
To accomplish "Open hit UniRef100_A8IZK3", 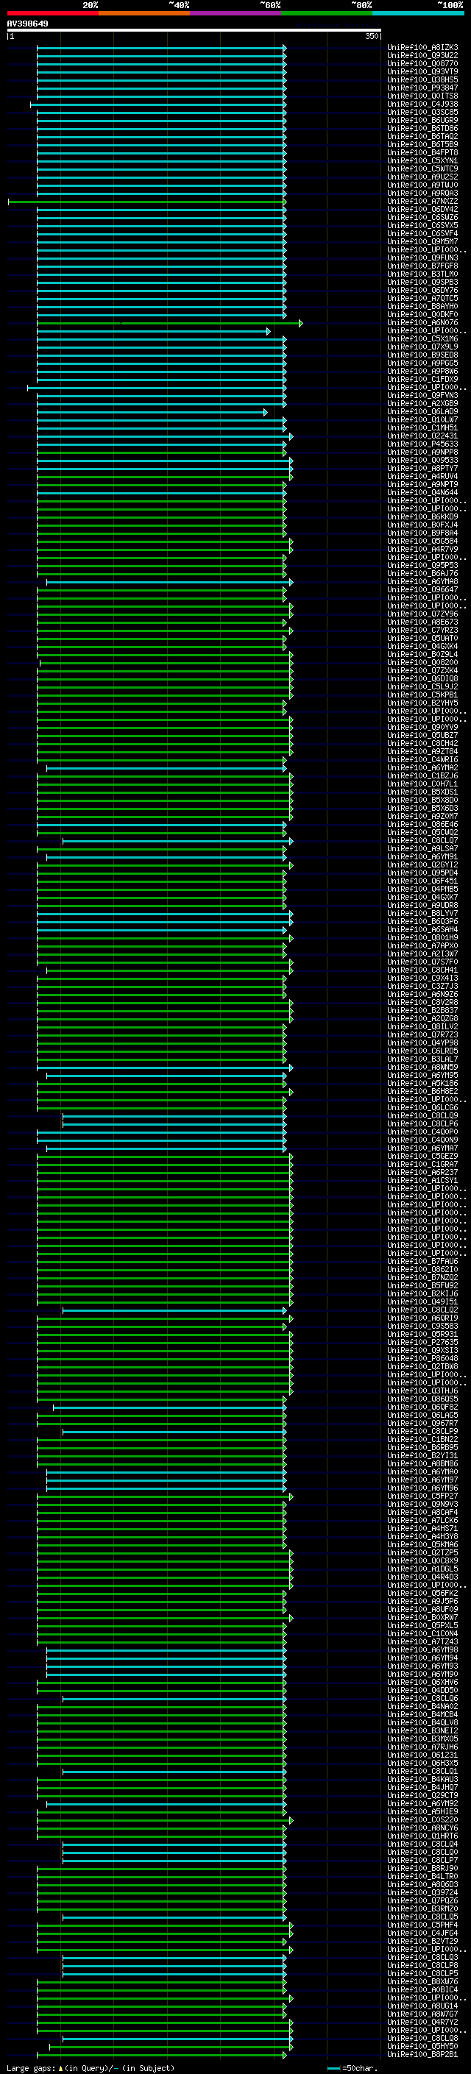I will [422, 48].
